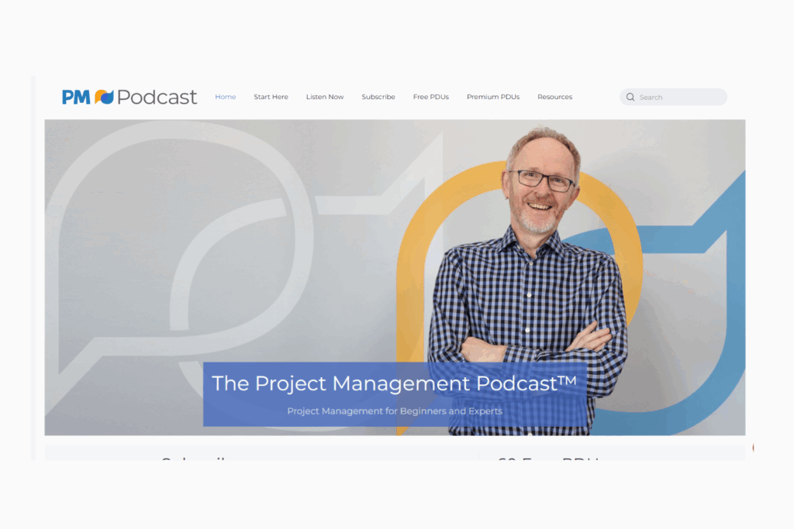Click the PM Podcast logo
Screen dimensions: 794x529
click(x=129, y=97)
